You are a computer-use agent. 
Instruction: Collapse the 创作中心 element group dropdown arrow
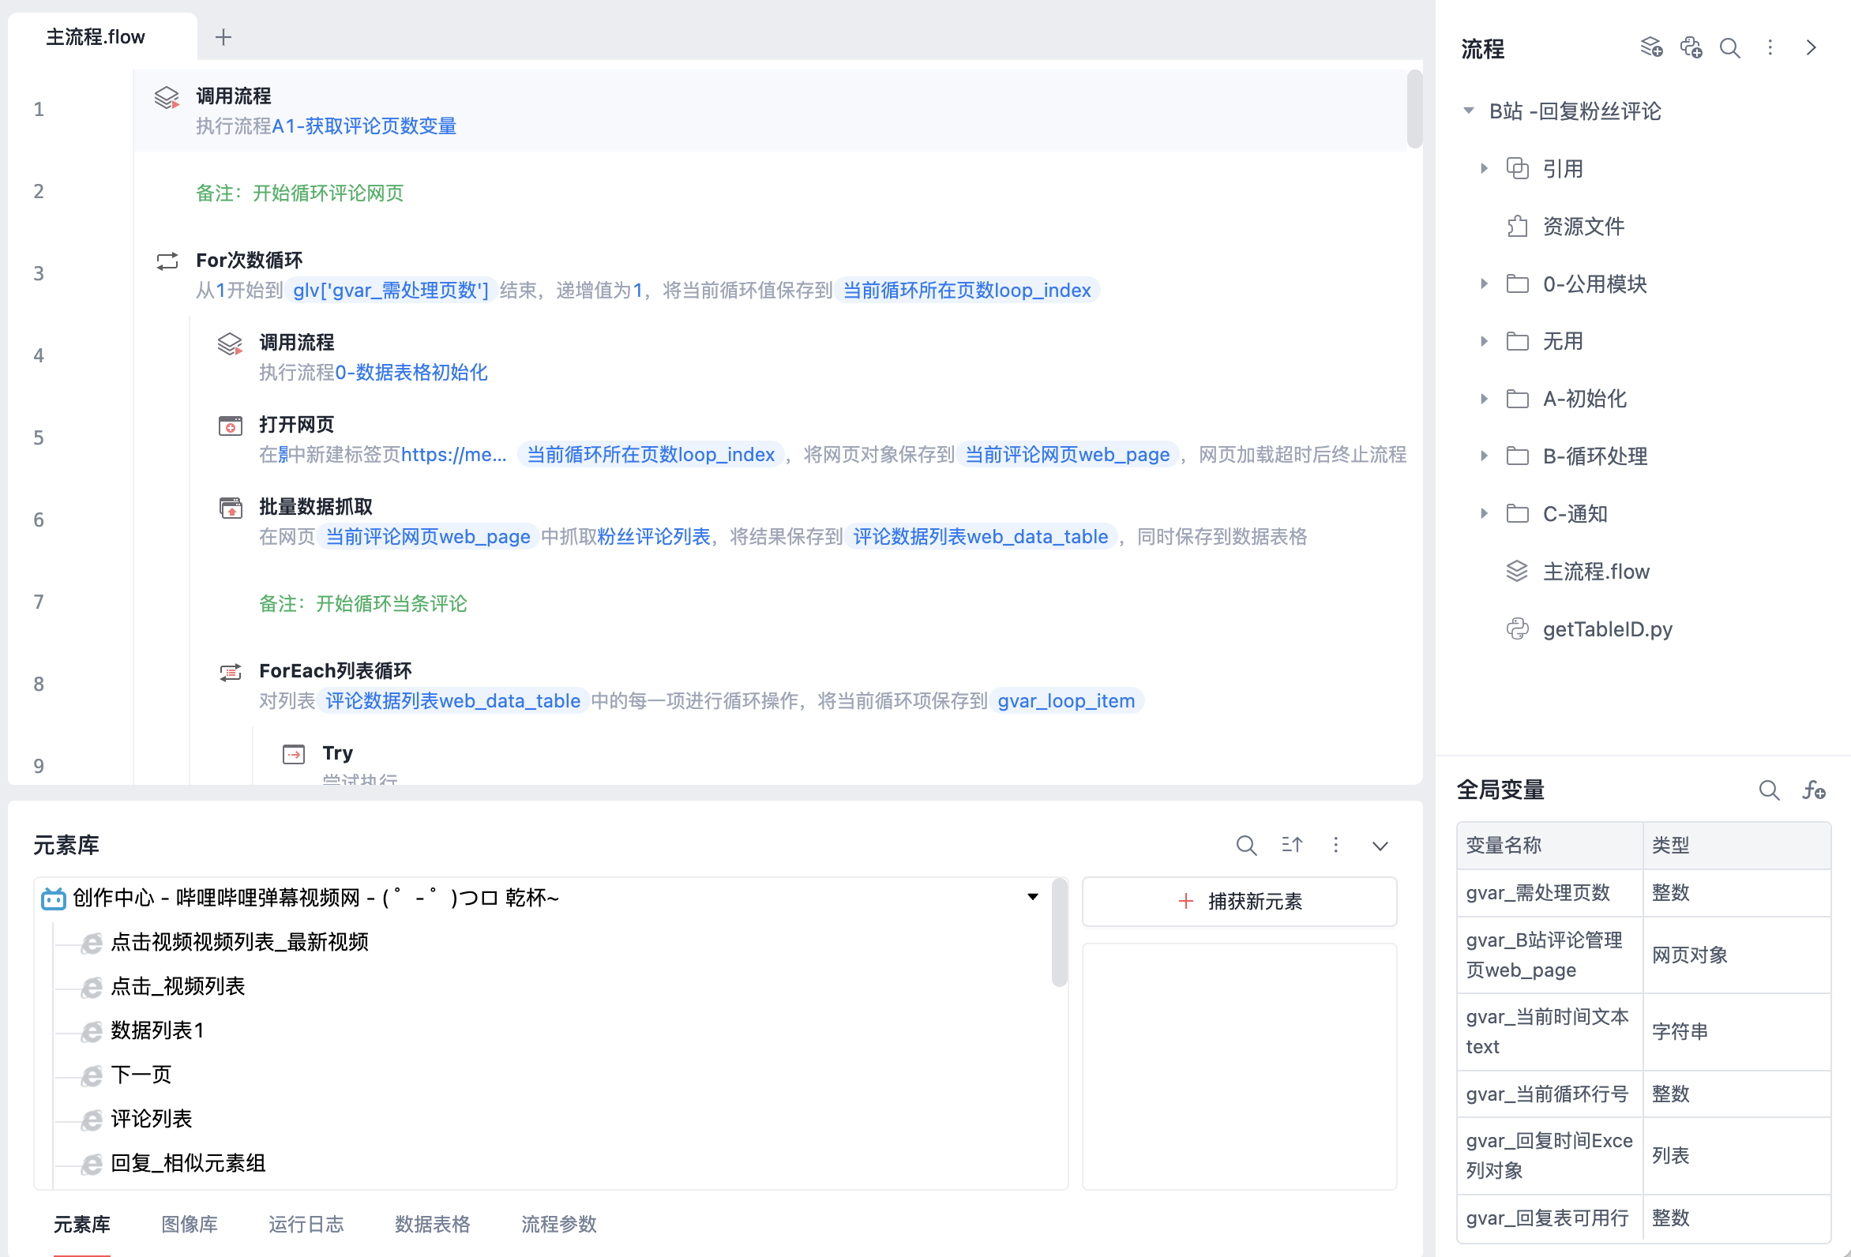point(1032,897)
